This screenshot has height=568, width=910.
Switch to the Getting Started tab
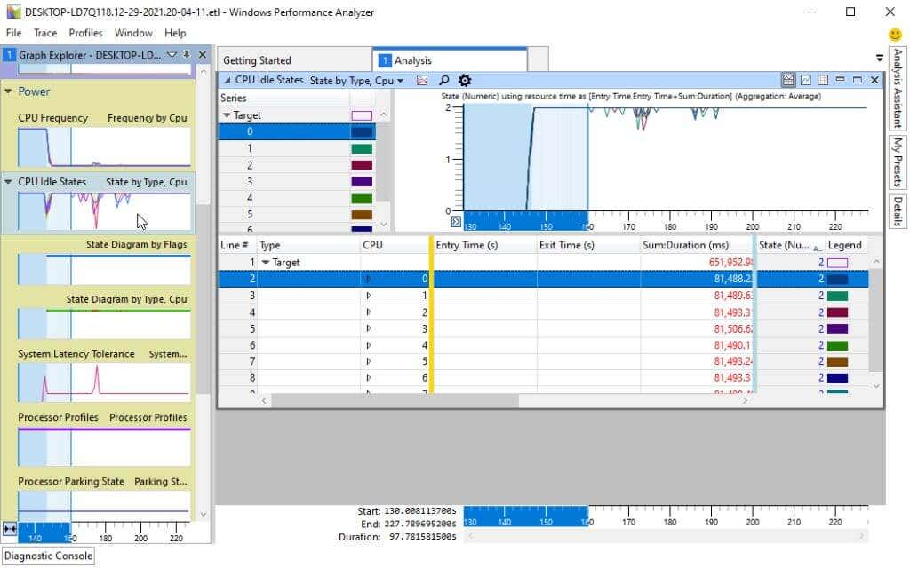pyautogui.click(x=256, y=59)
